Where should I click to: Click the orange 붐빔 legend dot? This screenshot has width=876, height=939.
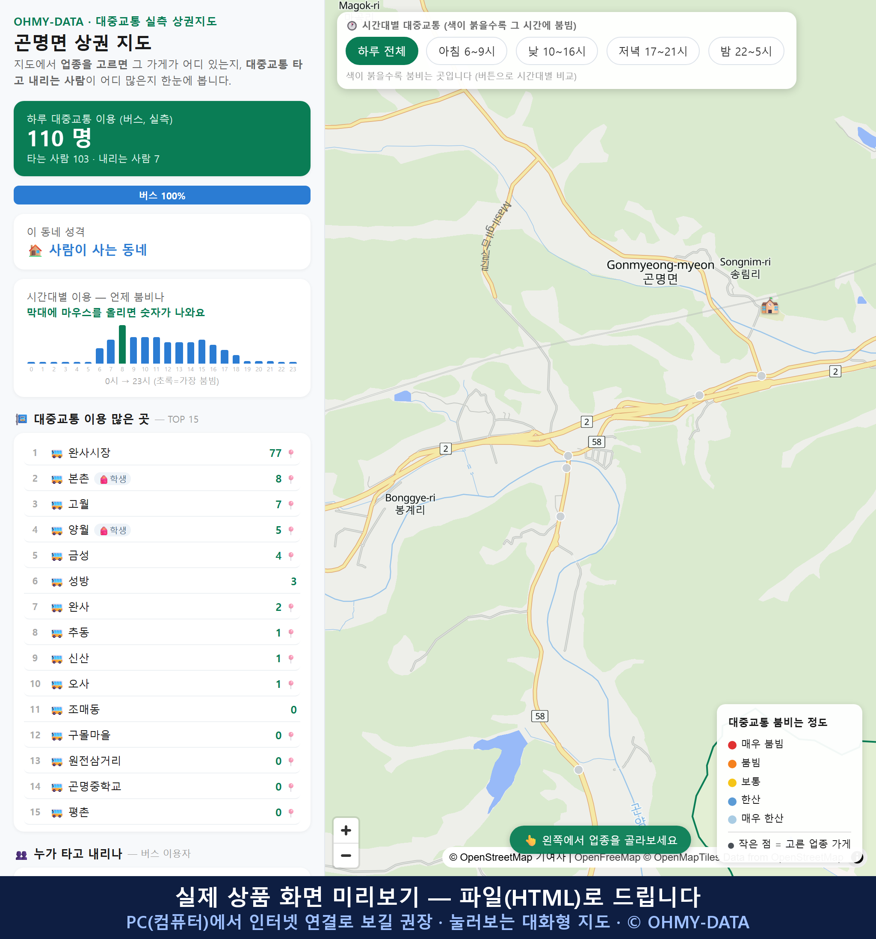732,764
